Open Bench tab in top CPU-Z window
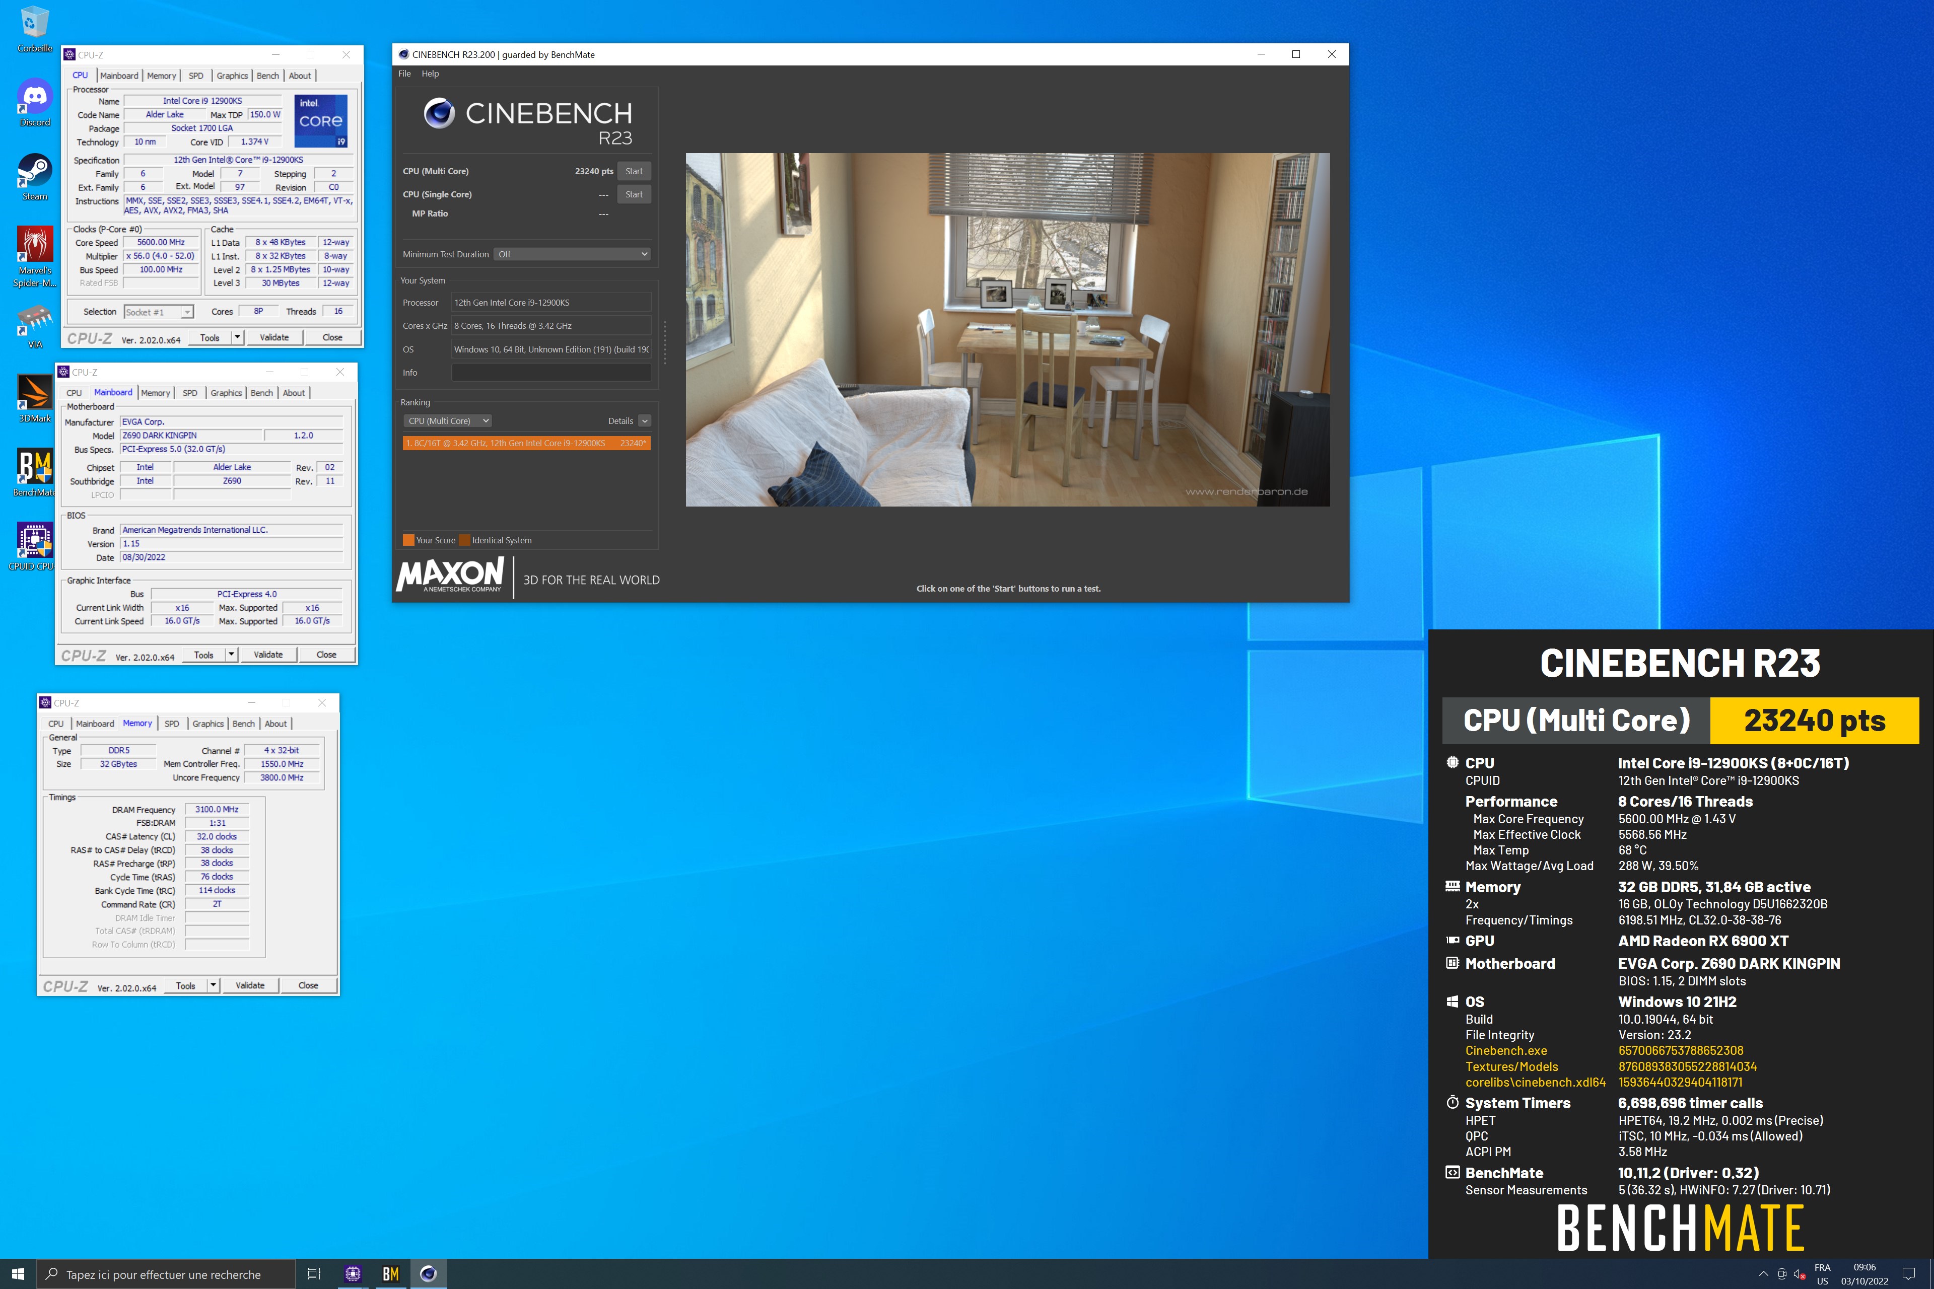1934x1289 pixels. [268, 76]
